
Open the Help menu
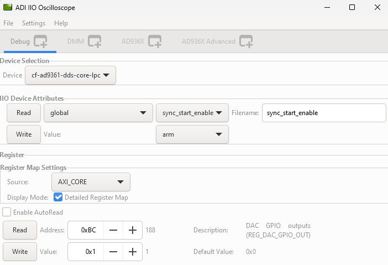click(61, 23)
